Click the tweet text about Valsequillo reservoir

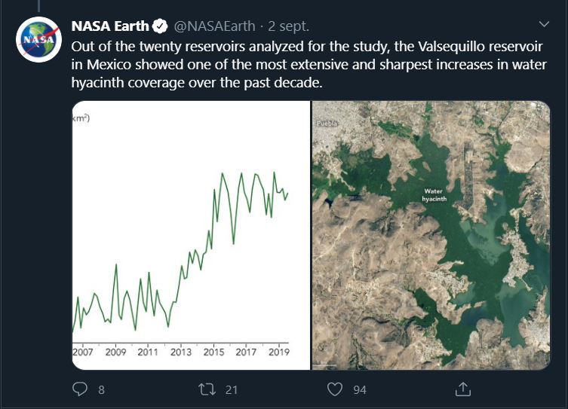[309, 65]
